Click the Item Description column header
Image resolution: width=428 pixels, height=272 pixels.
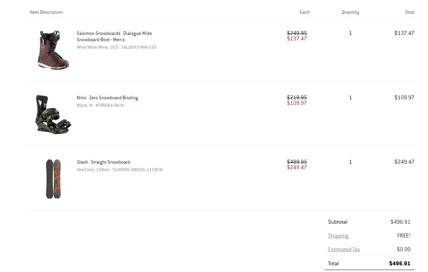click(46, 12)
